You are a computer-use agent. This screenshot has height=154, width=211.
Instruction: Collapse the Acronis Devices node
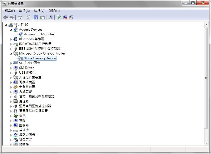click(x=11, y=30)
